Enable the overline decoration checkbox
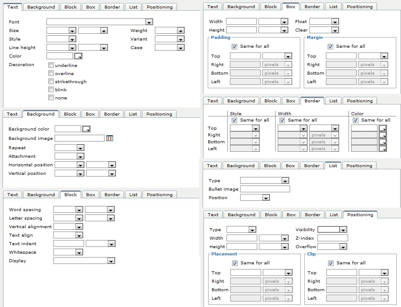 pos(51,73)
